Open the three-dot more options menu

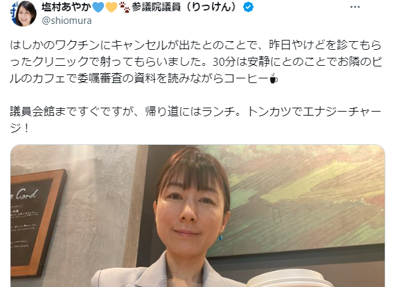pos(355,7)
